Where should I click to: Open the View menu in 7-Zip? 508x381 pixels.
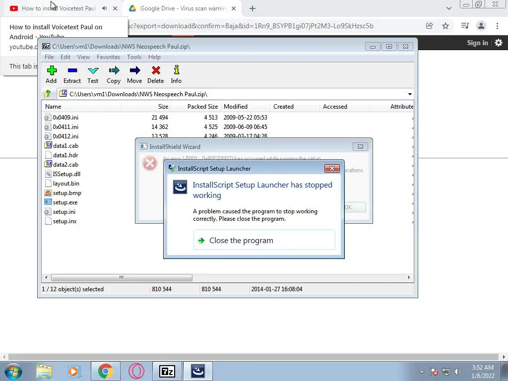(x=83, y=57)
